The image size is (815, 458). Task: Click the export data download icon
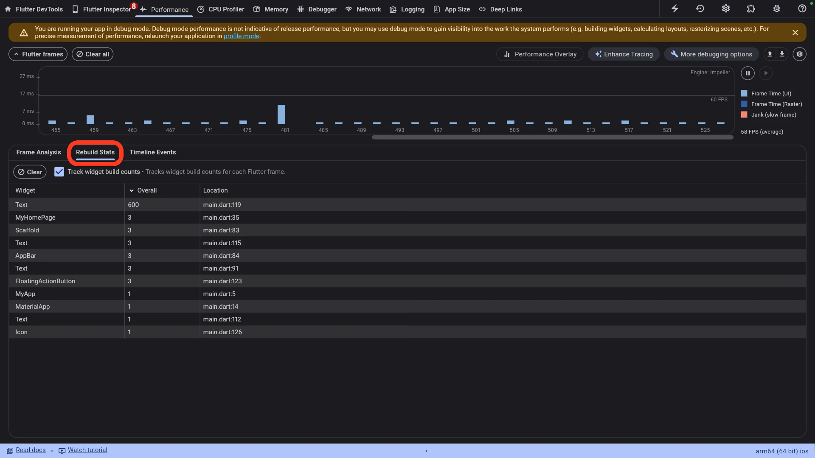[782, 54]
